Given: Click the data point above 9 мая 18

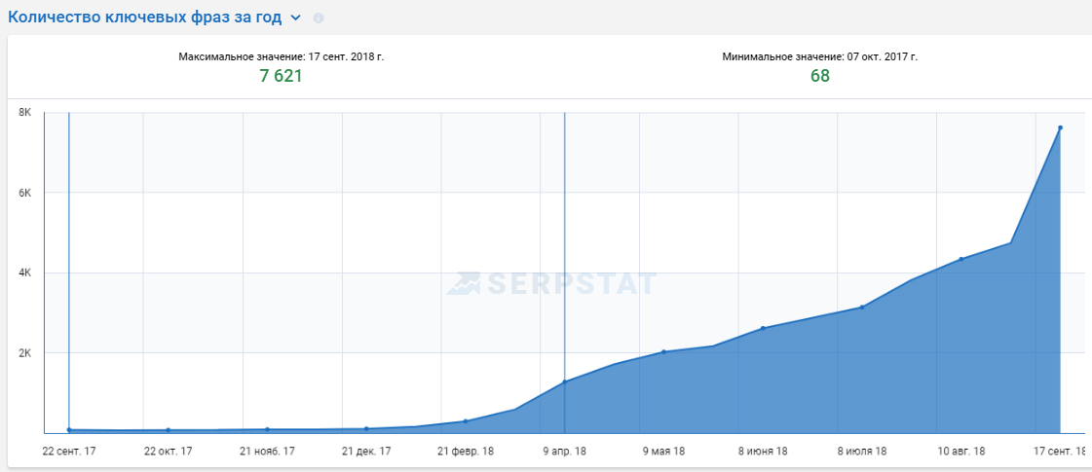Looking at the screenshot, I should [663, 351].
